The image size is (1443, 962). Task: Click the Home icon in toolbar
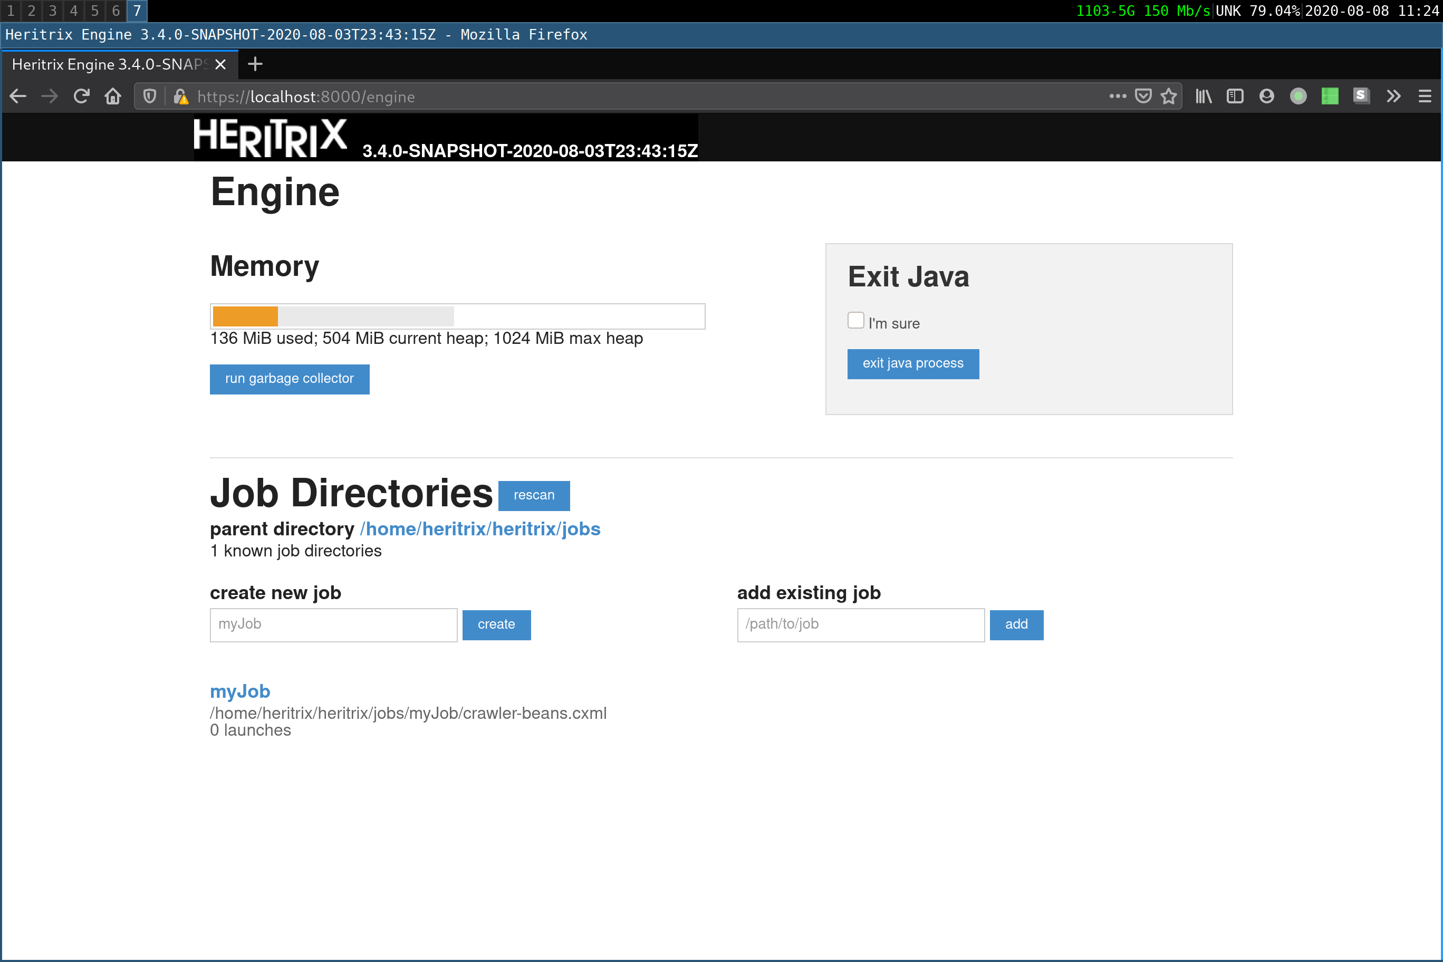pyautogui.click(x=113, y=97)
